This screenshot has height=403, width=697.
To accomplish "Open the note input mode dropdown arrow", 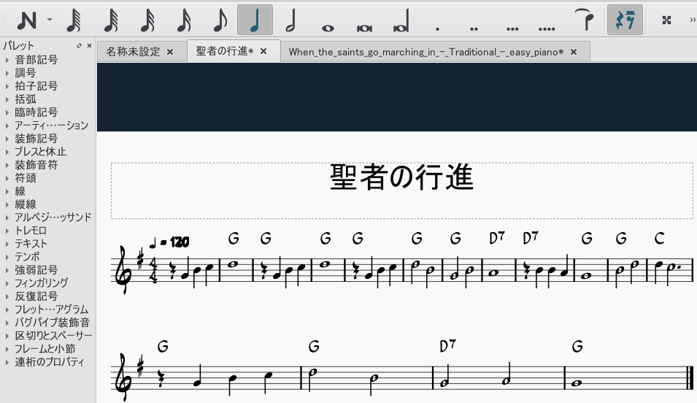I will pyautogui.click(x=50, y=20).
